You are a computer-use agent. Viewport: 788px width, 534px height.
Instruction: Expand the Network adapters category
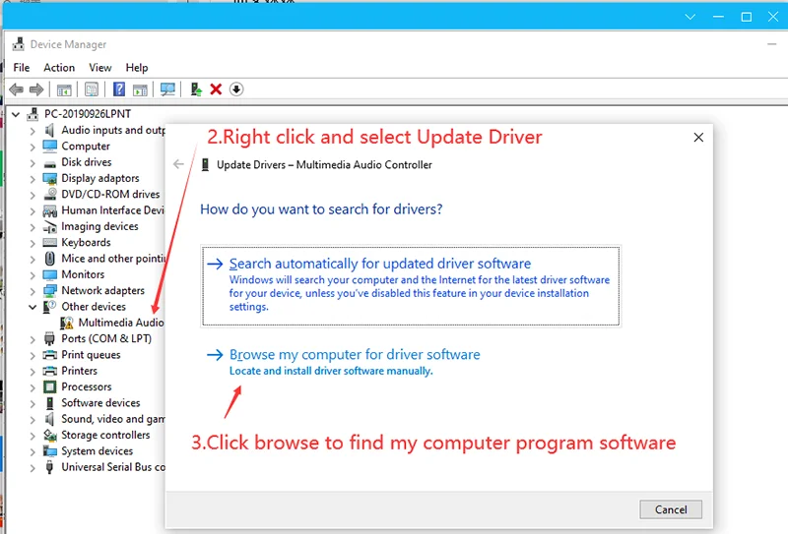click(33, 291)
